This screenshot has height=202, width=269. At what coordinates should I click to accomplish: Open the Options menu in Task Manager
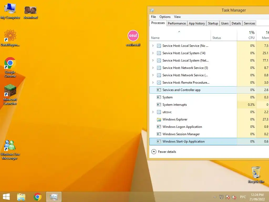tap(165, 17)
